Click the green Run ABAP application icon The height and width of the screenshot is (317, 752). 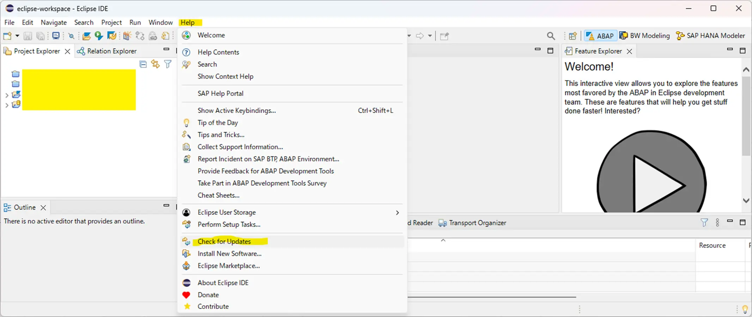pos(99,36)
